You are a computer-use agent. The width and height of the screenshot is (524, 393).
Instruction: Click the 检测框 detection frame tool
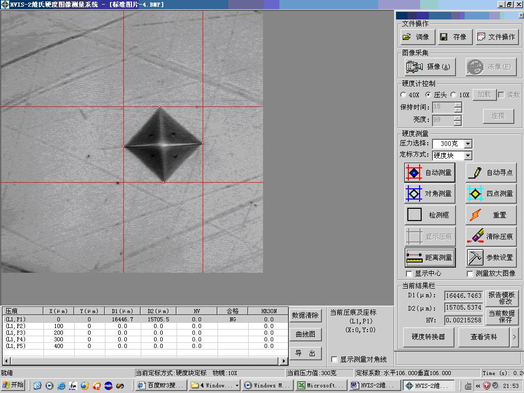tap(429, 215)
